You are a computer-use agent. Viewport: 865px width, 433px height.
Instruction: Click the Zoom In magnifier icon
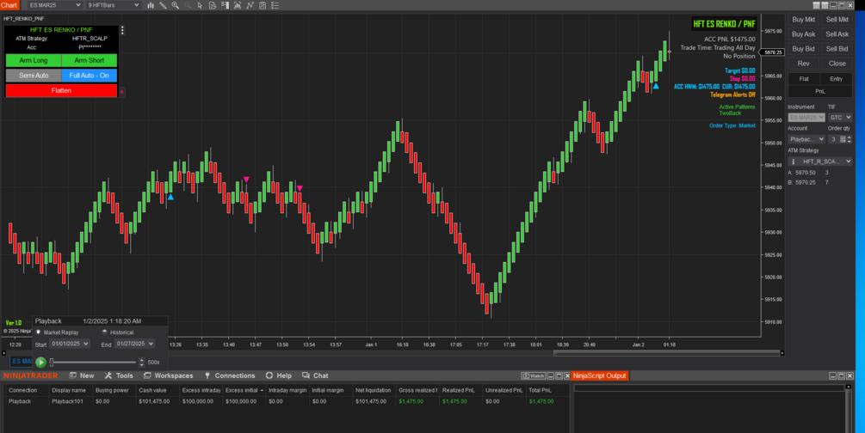point(176,5)
